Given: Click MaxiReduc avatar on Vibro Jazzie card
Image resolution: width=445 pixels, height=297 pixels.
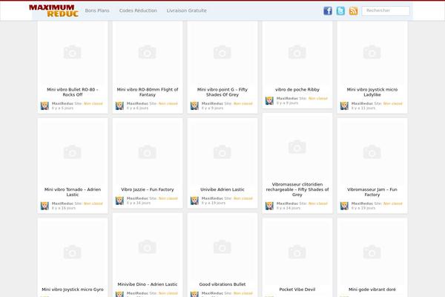Looking at the screenshot, I should click(119, 200).
